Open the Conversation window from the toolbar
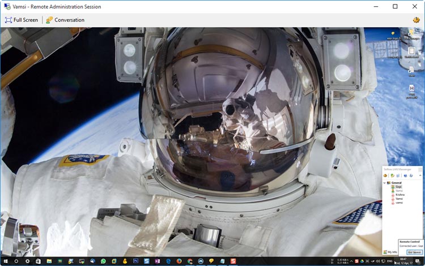The width and height of the screenshot is (425, 266). pyautogui.click(x=65, y=20)
